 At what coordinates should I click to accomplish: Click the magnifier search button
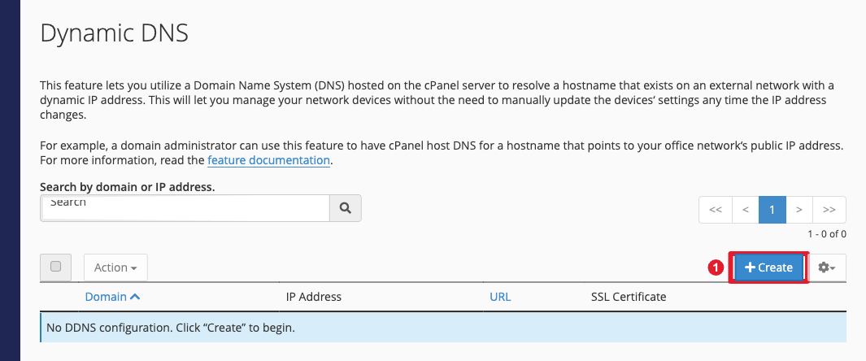(346, 208)
